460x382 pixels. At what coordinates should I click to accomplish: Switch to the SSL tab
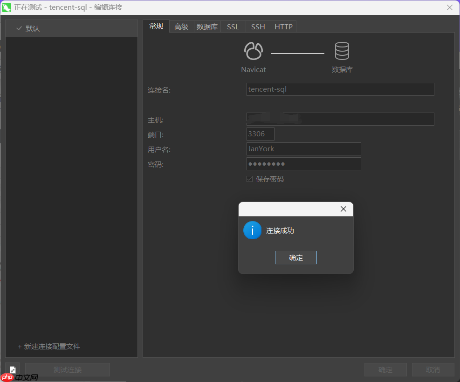pos(233,27)
